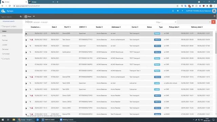Click attachment icon on testlocation row
217x122 pixels.
[x=30, y=52]
